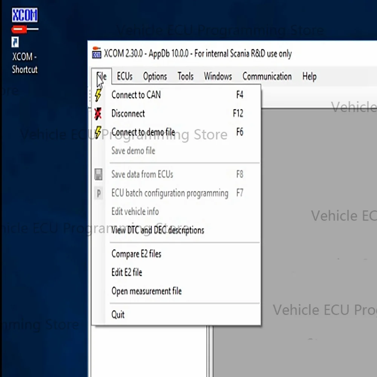
Task: Open the Help menu
Action: (309, 77)
